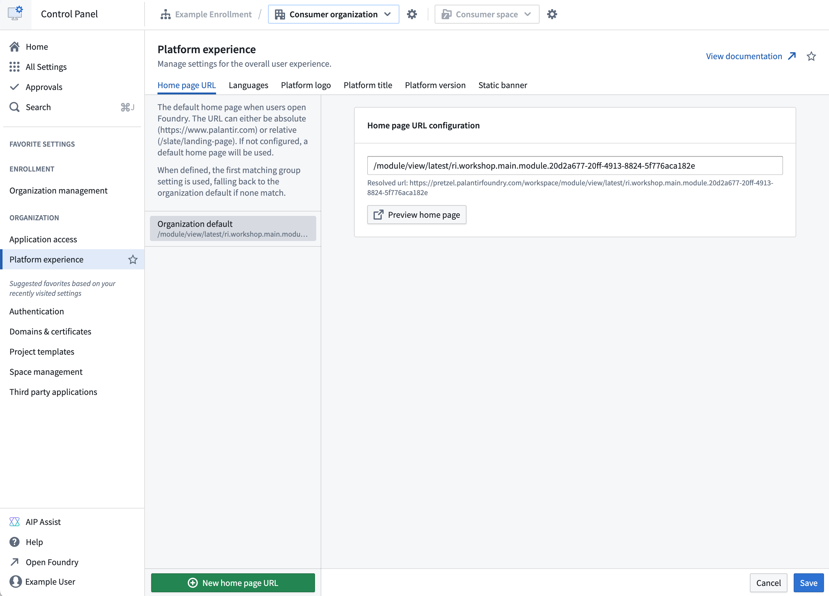Open Help question mark icon
The image size is (829, 596).
pos(14,542)
